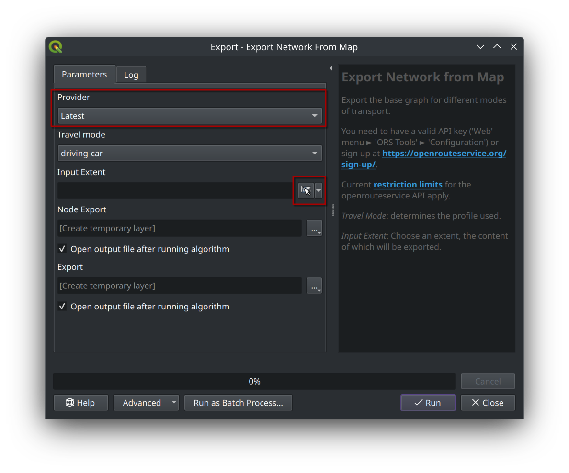Click Run as Batch Process button
The height and width of the screenshot is (473, 569).
(238, 403)
